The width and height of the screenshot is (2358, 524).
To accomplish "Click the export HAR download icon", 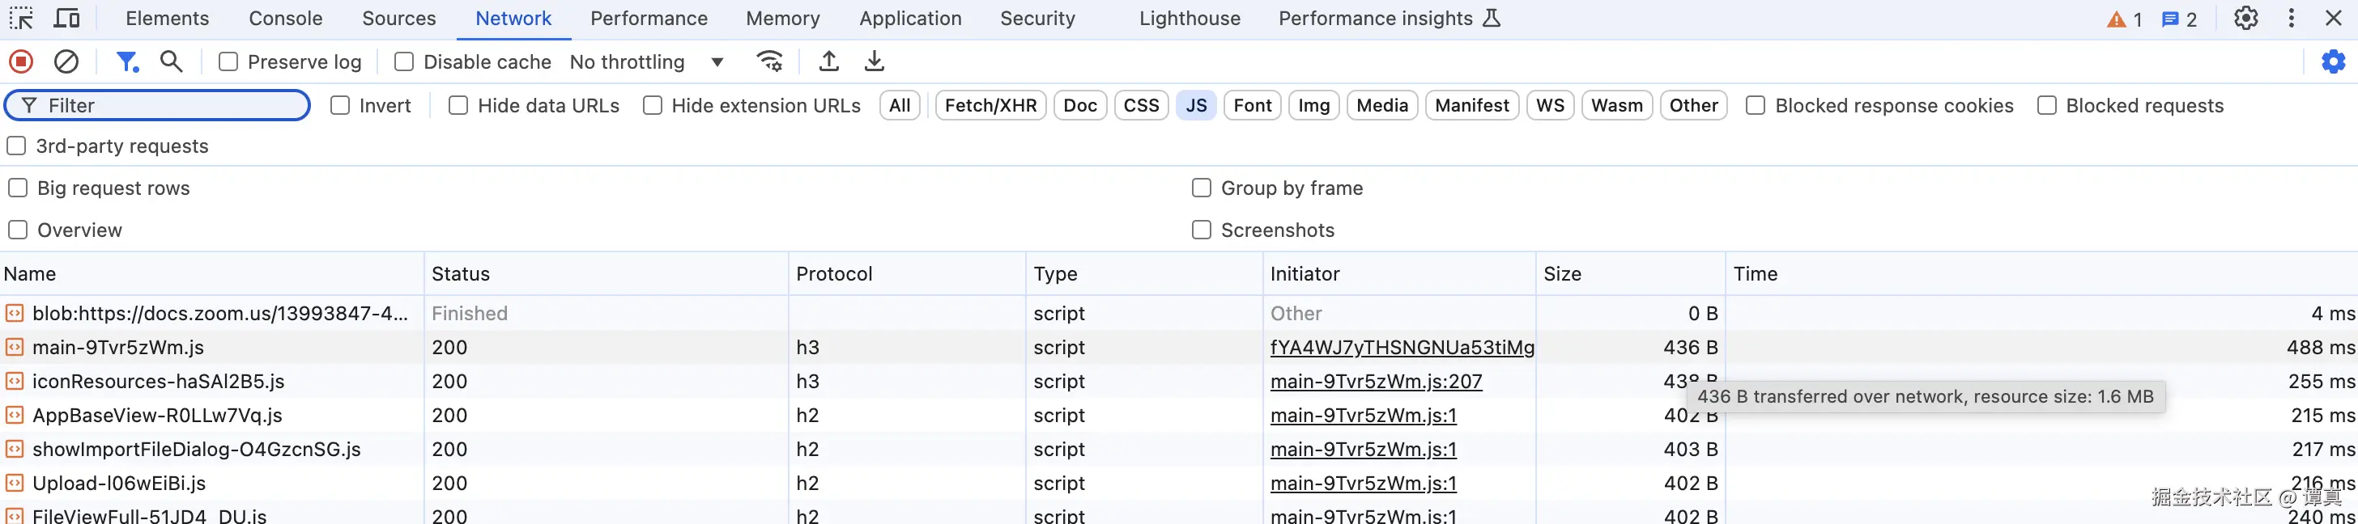I will click(875, 61).
